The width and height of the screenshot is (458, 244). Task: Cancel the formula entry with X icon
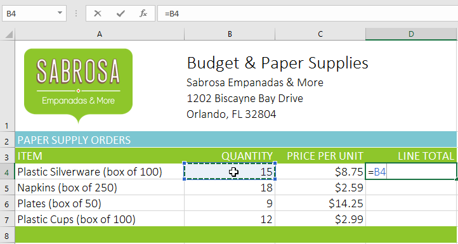pos(98,13)
